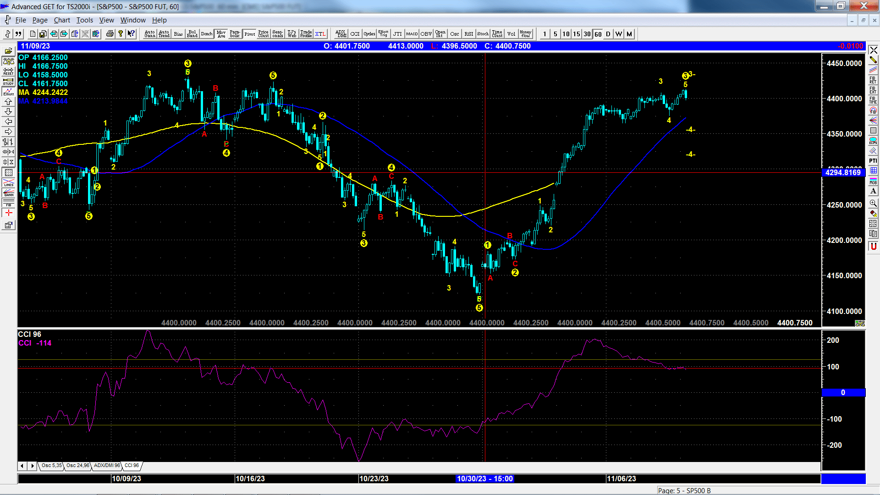Image resolution: width=880 pixels, height=495 pixels.
Task: Click the blue scroll box on date bar
Action: [x=843, y=478]
